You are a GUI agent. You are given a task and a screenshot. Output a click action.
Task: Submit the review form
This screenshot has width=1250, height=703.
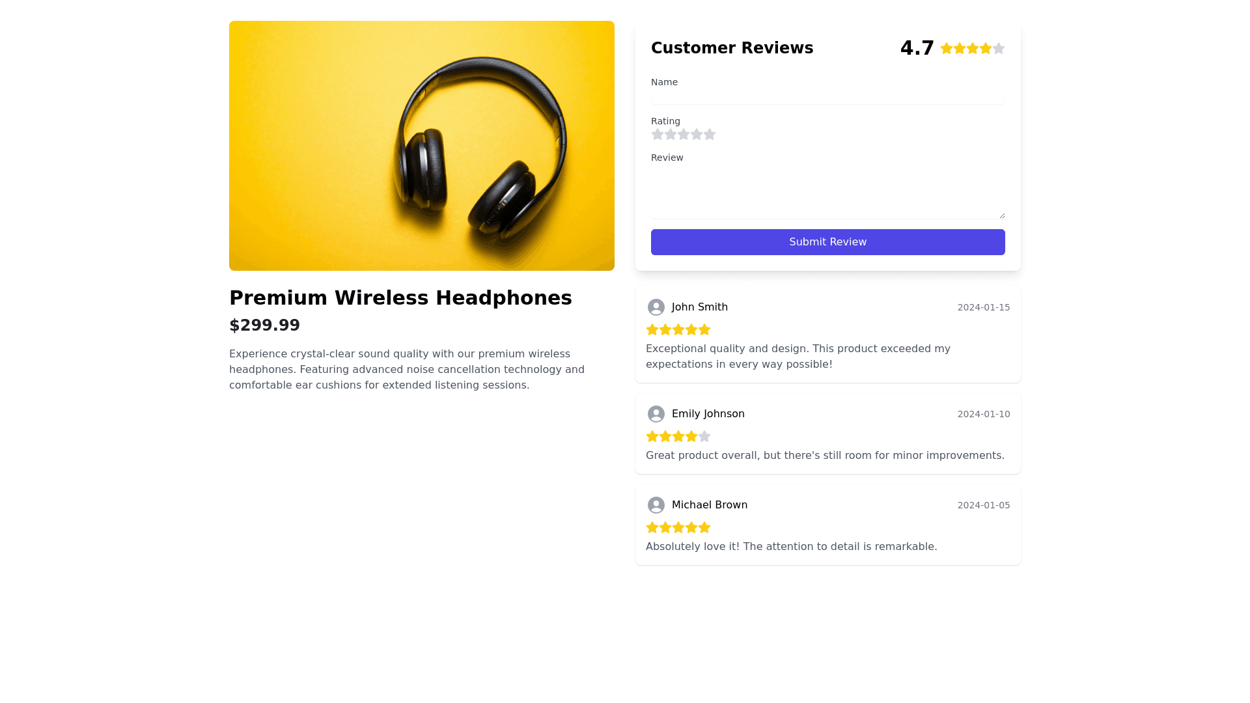827,242
